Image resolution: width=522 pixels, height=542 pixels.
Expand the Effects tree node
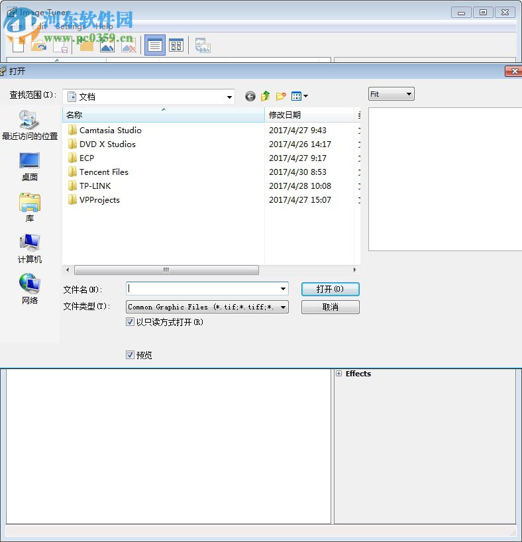339,373
